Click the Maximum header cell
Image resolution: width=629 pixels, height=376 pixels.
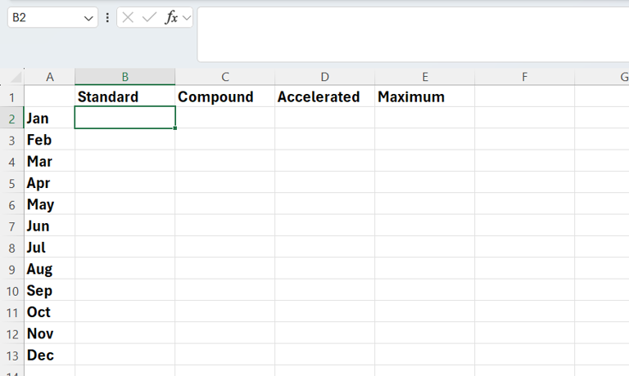point(425,96)
